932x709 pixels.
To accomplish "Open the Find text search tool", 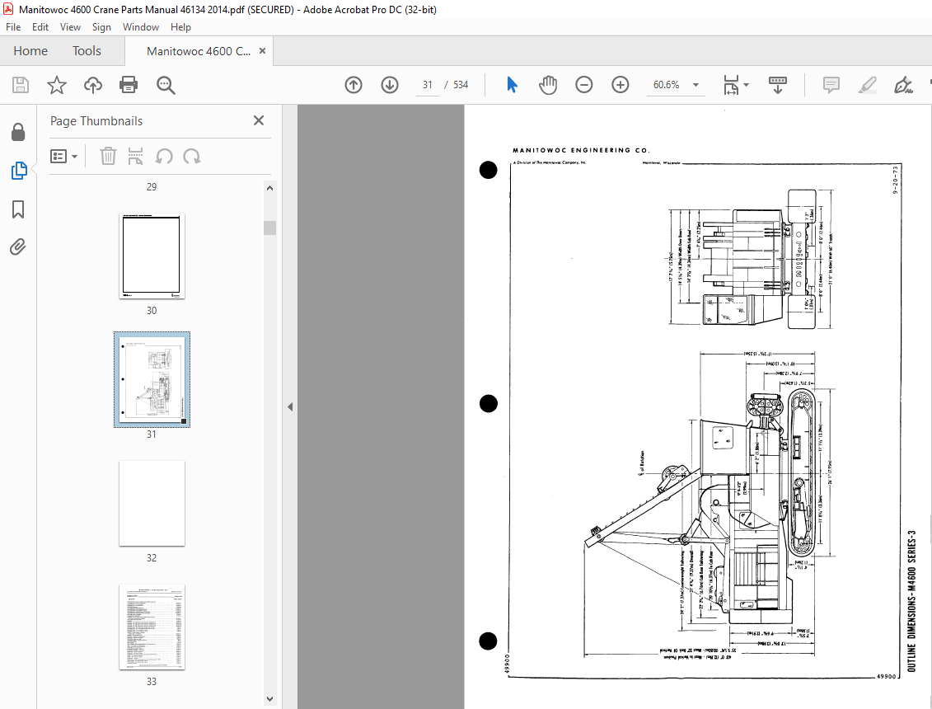I will pos(166,85).
